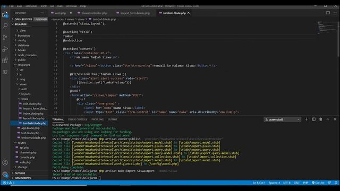Open app.blade.php in the explorer

pyautogui.click(x=30, y=128)
